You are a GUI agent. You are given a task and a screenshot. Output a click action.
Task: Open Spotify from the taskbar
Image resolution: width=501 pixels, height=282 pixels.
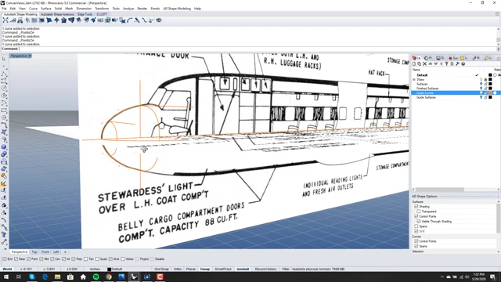click(x=96, y=277)
